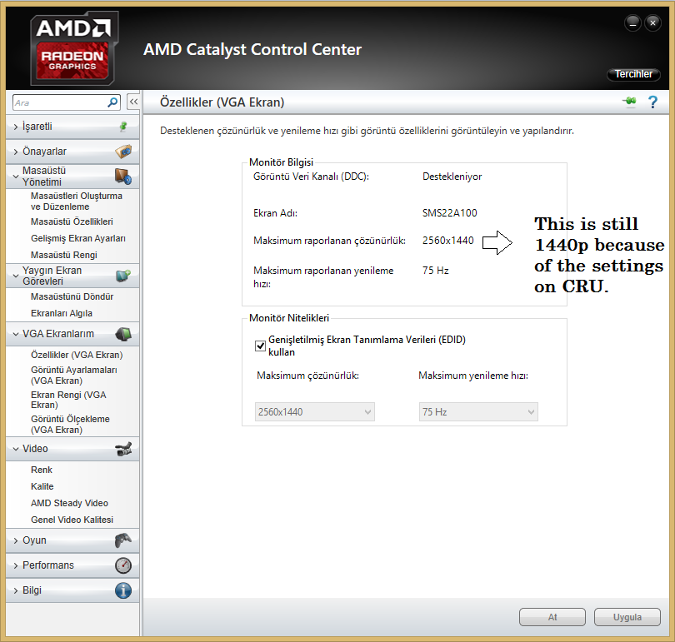Collapse the Masaüstü Yönetimi section
The width and height of the screenshot is (675, 642).
[x=16, y=177]
